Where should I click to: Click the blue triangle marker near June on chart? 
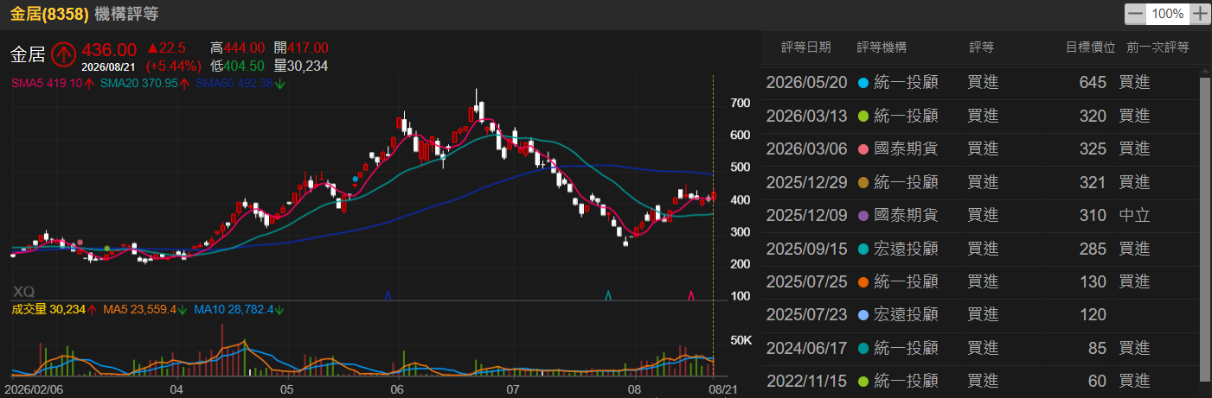[x=388, y=294]
